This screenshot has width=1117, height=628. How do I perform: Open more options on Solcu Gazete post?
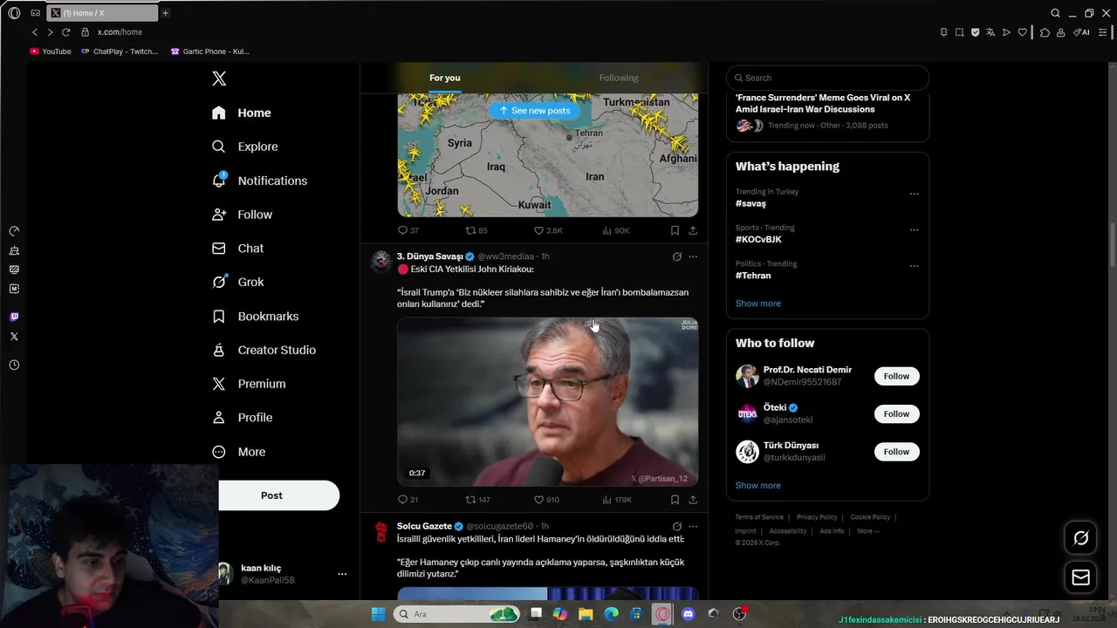point(693,526)
